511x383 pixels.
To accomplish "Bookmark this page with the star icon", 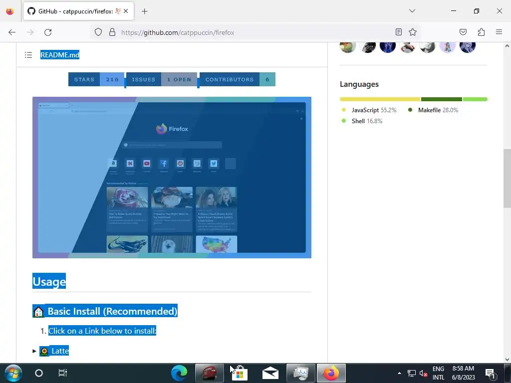I will [x=413, y=32].
